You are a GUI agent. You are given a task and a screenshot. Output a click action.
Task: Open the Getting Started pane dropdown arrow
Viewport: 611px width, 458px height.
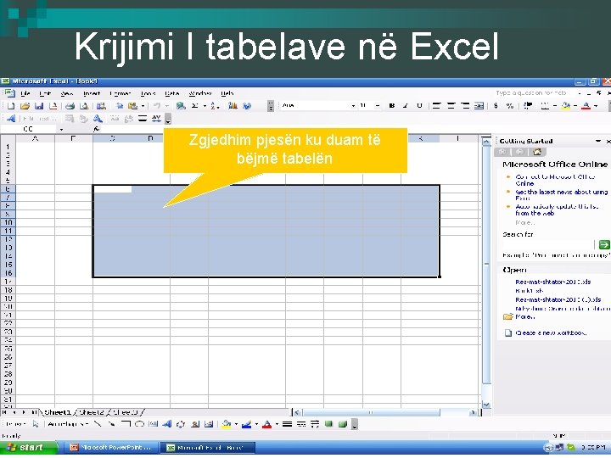click(x=598, y=141)
